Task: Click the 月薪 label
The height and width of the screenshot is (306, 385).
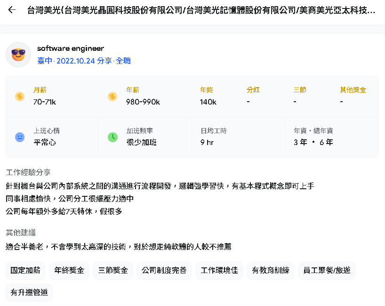Action: pos(40,90)
